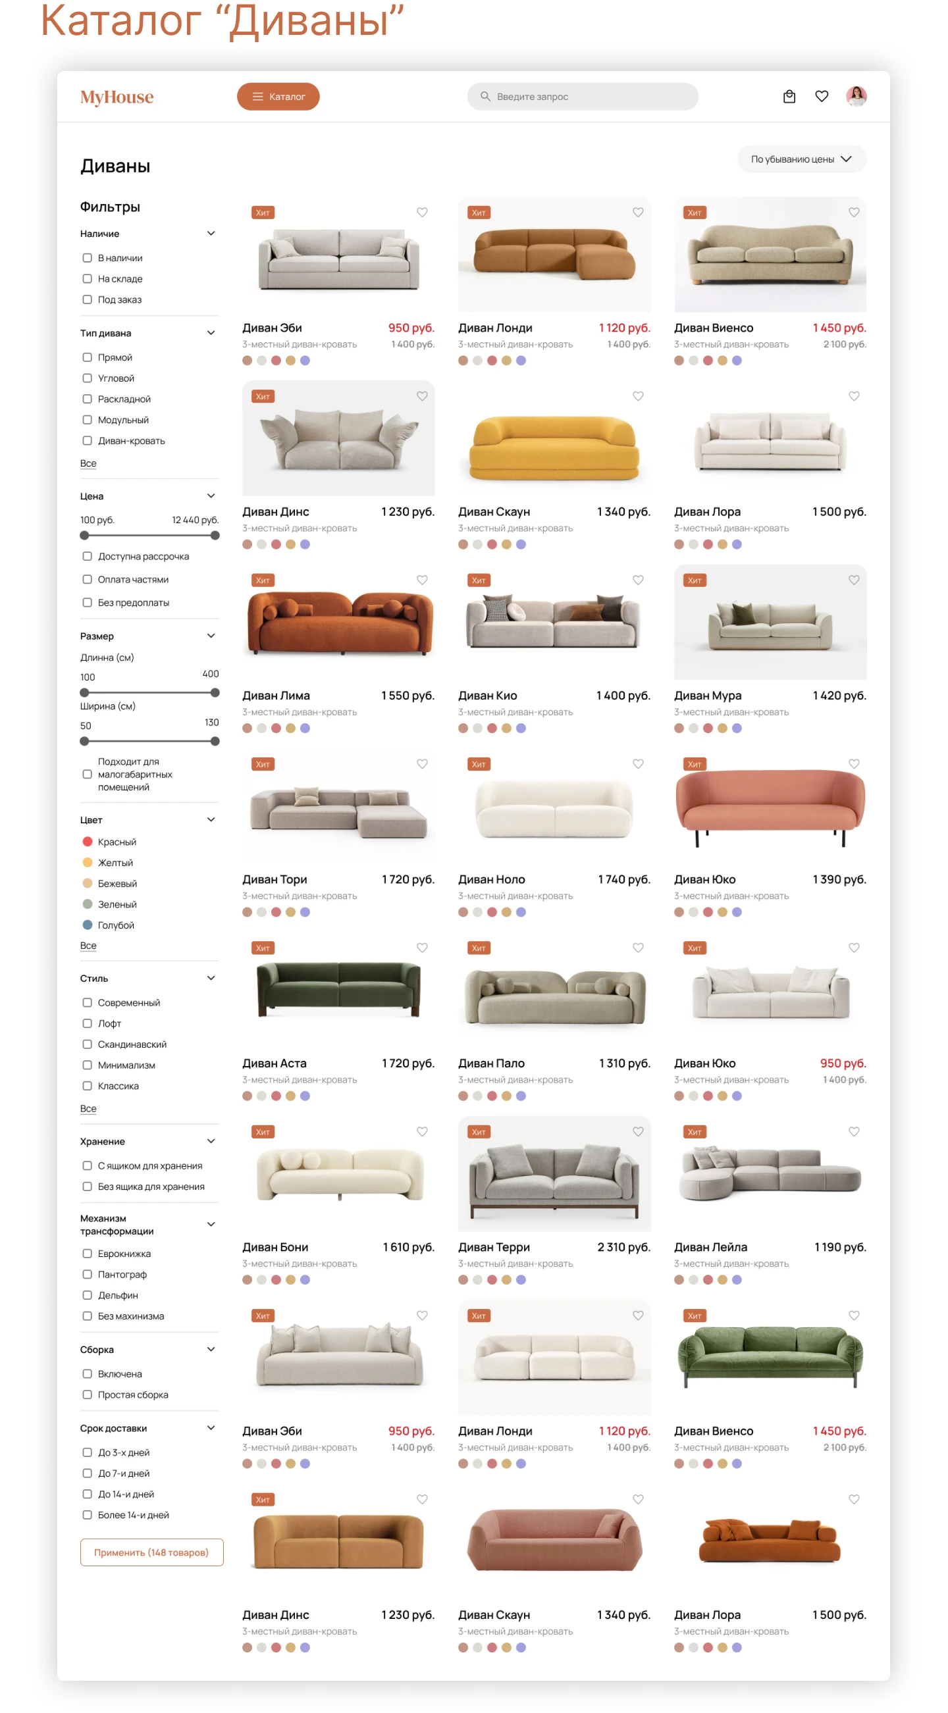Click Применить (148 товаров) button
The height and width of the screenshot is (1713, 948).
pyautogui.click(x=151, y=1552)
